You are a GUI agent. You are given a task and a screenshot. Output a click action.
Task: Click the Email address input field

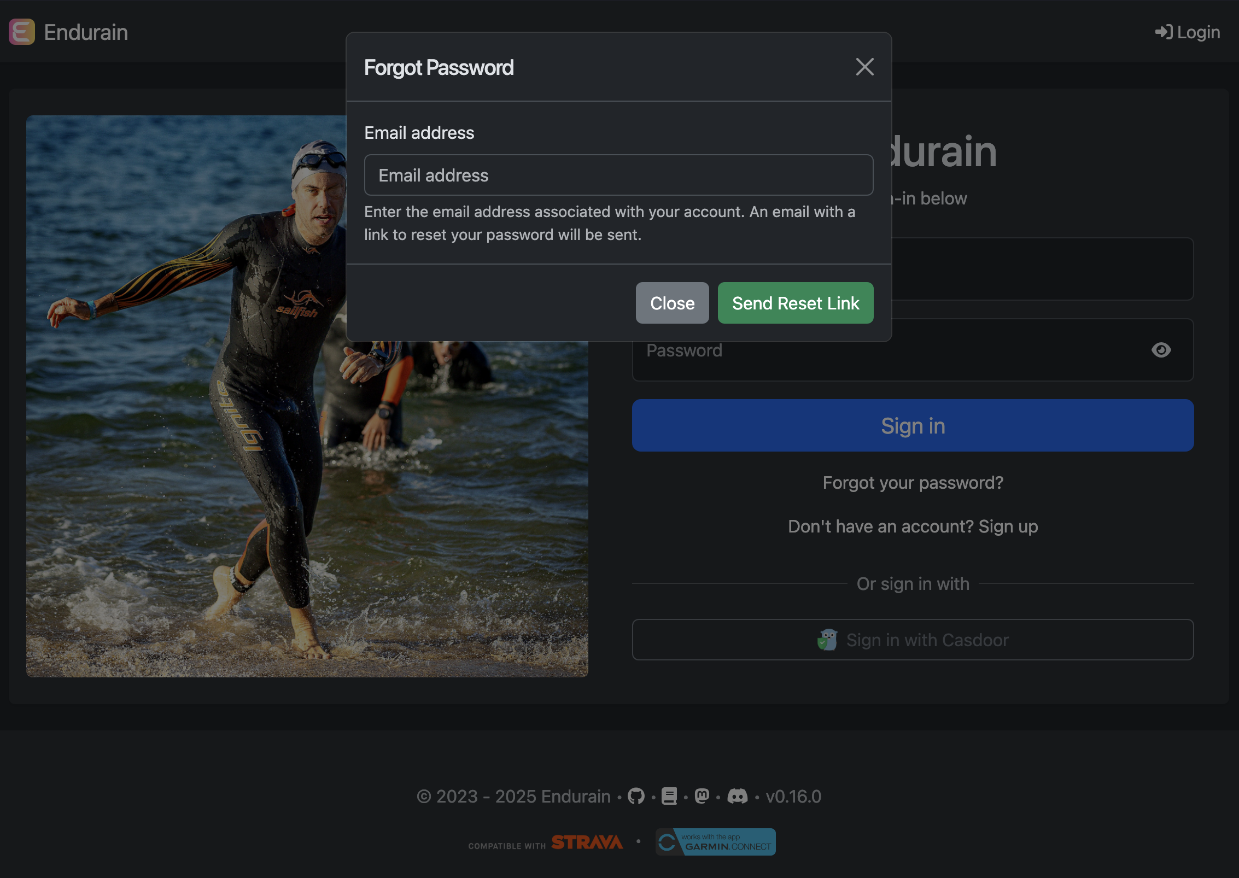coord(618,175)
